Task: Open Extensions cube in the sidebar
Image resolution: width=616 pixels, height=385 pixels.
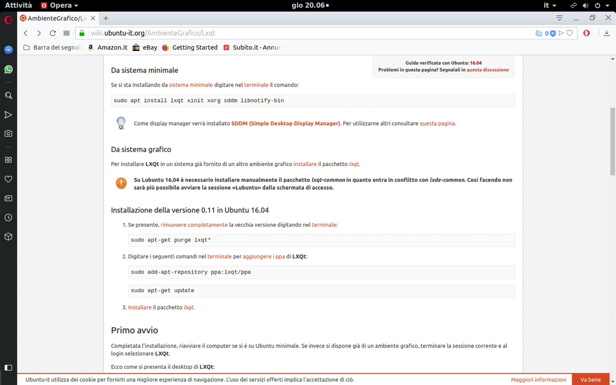Action: (x=8, y=237)
